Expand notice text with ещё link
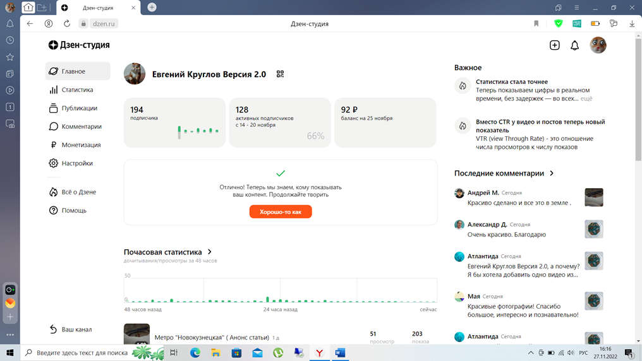642x361 pixels. [x=586, y=98]
